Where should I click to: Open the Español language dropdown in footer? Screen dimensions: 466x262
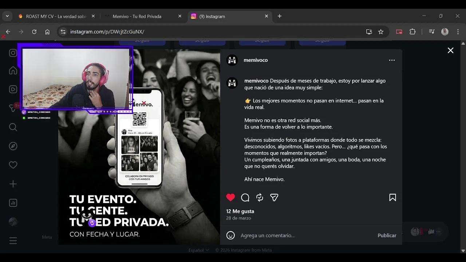[199, 250]
